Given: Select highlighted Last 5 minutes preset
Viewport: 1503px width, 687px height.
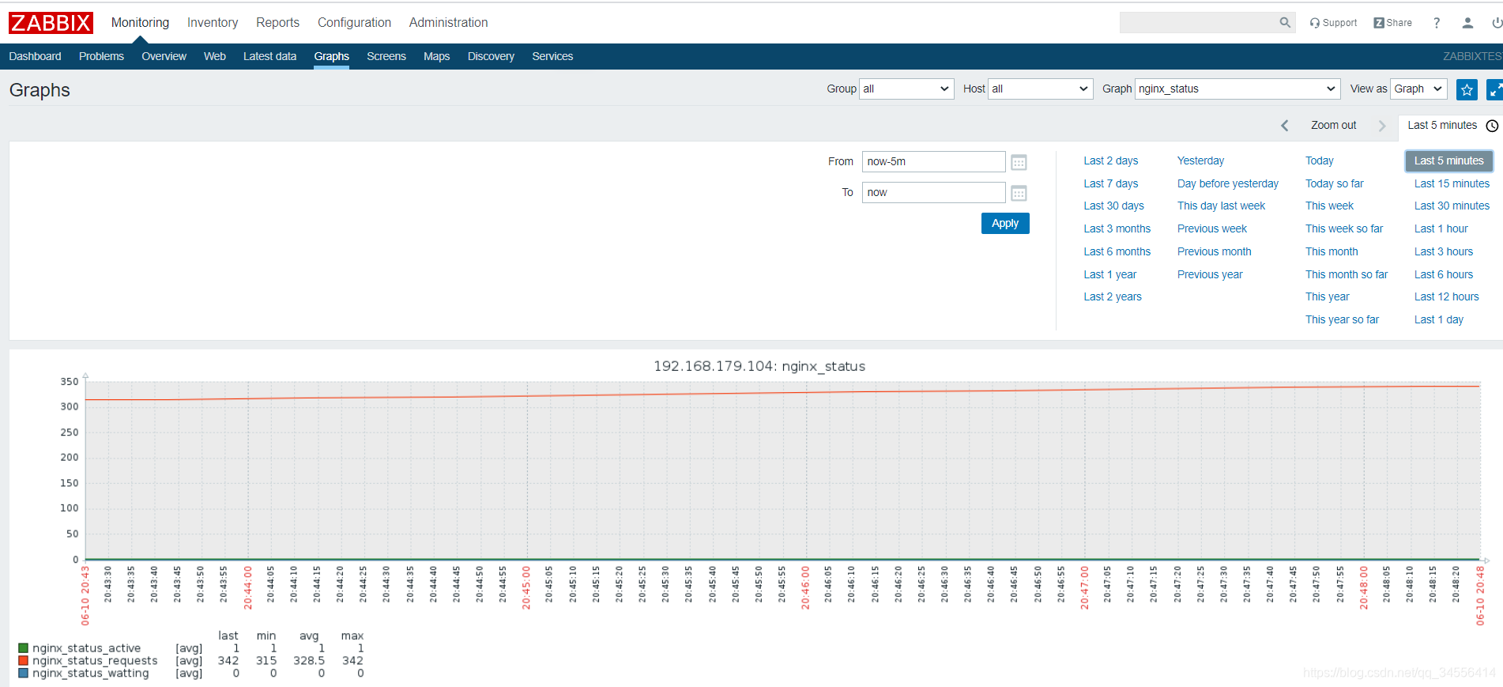Looking at the screenshot, I should tap(1448, 161).
